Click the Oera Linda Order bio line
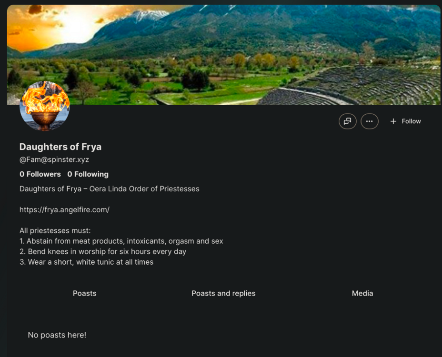Screen dimensions: 442x357 point(110,189)
